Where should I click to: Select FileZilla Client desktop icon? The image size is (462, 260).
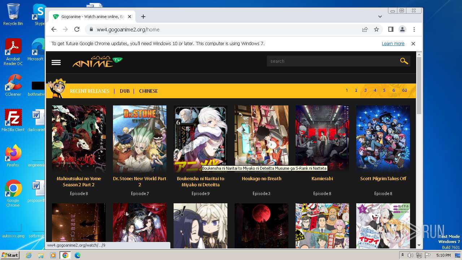[x=13, y=121]
